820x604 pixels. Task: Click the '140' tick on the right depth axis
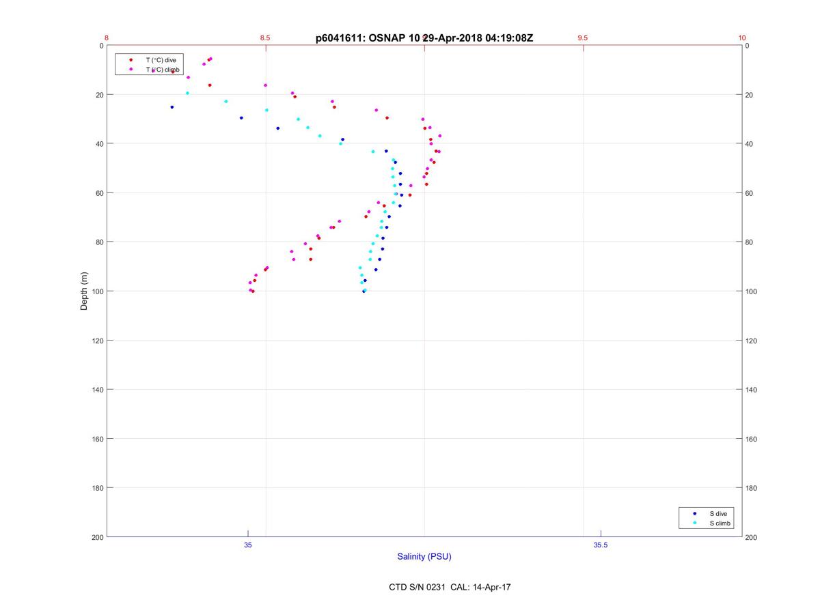(752, 390)
